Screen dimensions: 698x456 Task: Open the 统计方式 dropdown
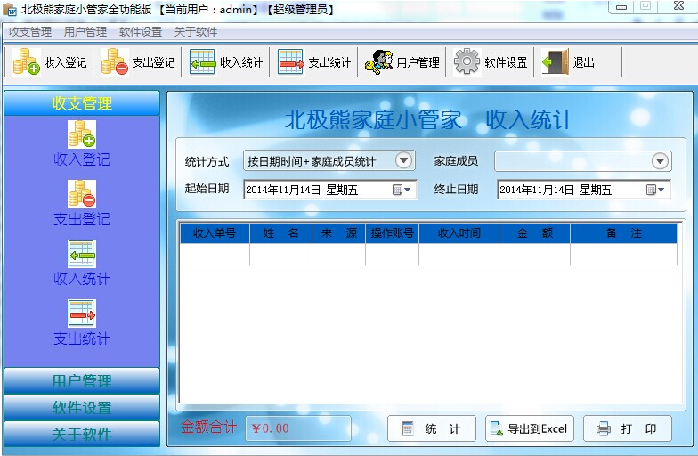point(404,160)
